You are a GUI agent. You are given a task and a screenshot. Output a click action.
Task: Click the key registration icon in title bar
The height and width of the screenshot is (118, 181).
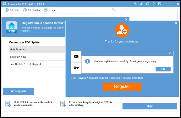click(x=142, y=4)
